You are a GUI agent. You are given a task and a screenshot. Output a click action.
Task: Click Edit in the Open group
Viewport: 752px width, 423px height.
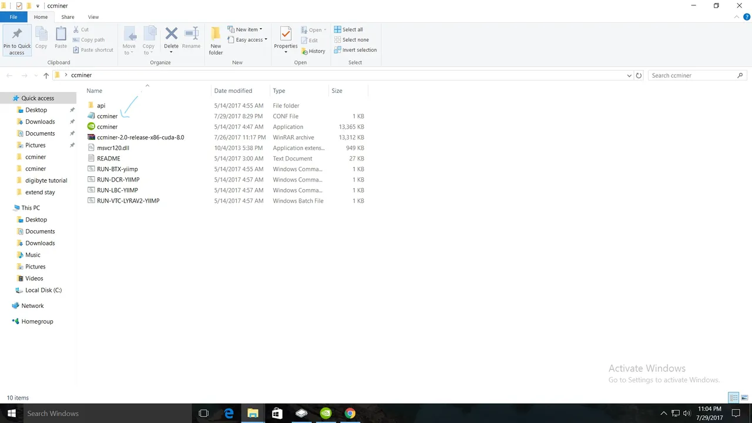click(x=310, y=41)
